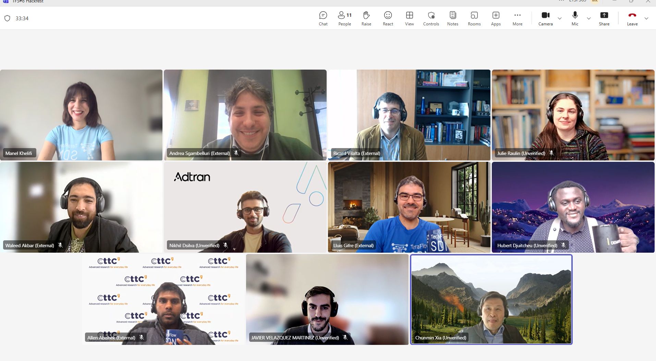Screen dimensions: 656x361
Task: Toggle the Mic mute
Action: point(575,19)
